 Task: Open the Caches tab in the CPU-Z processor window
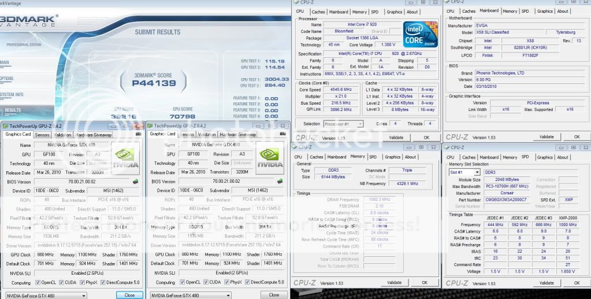[318, 12]
